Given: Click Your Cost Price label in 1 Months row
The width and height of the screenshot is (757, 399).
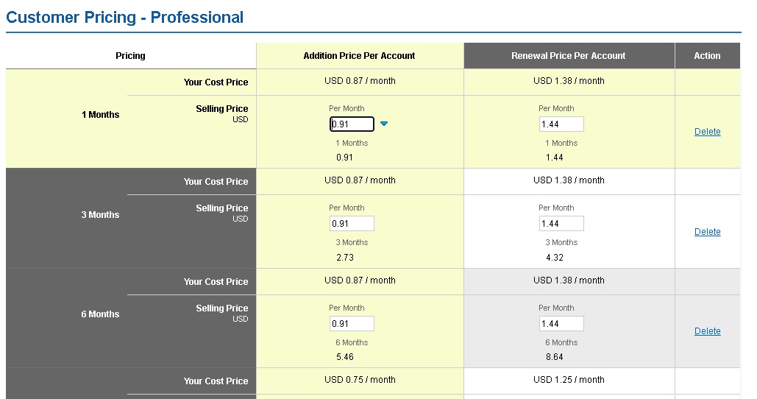Looking at the screenshot, I should pos(216,82).
